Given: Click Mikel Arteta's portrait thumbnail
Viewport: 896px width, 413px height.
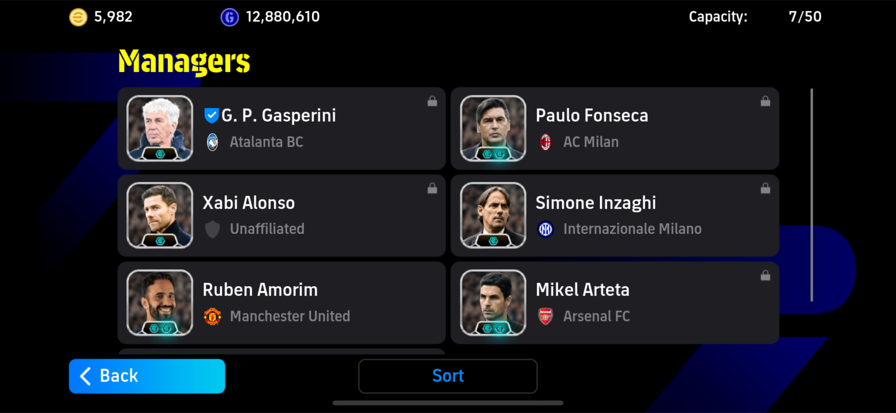Looking at the screenshot, I should 493,302.
